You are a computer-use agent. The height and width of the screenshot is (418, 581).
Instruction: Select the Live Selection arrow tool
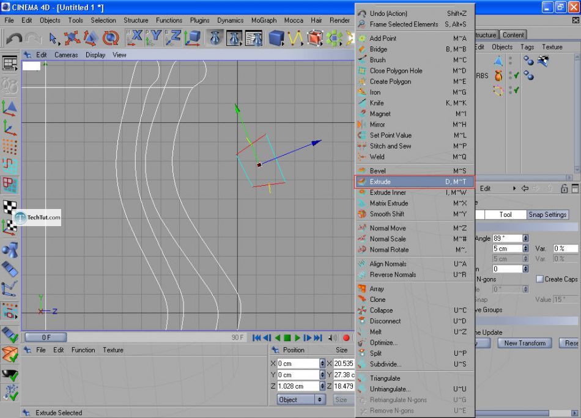coord(53,38)
